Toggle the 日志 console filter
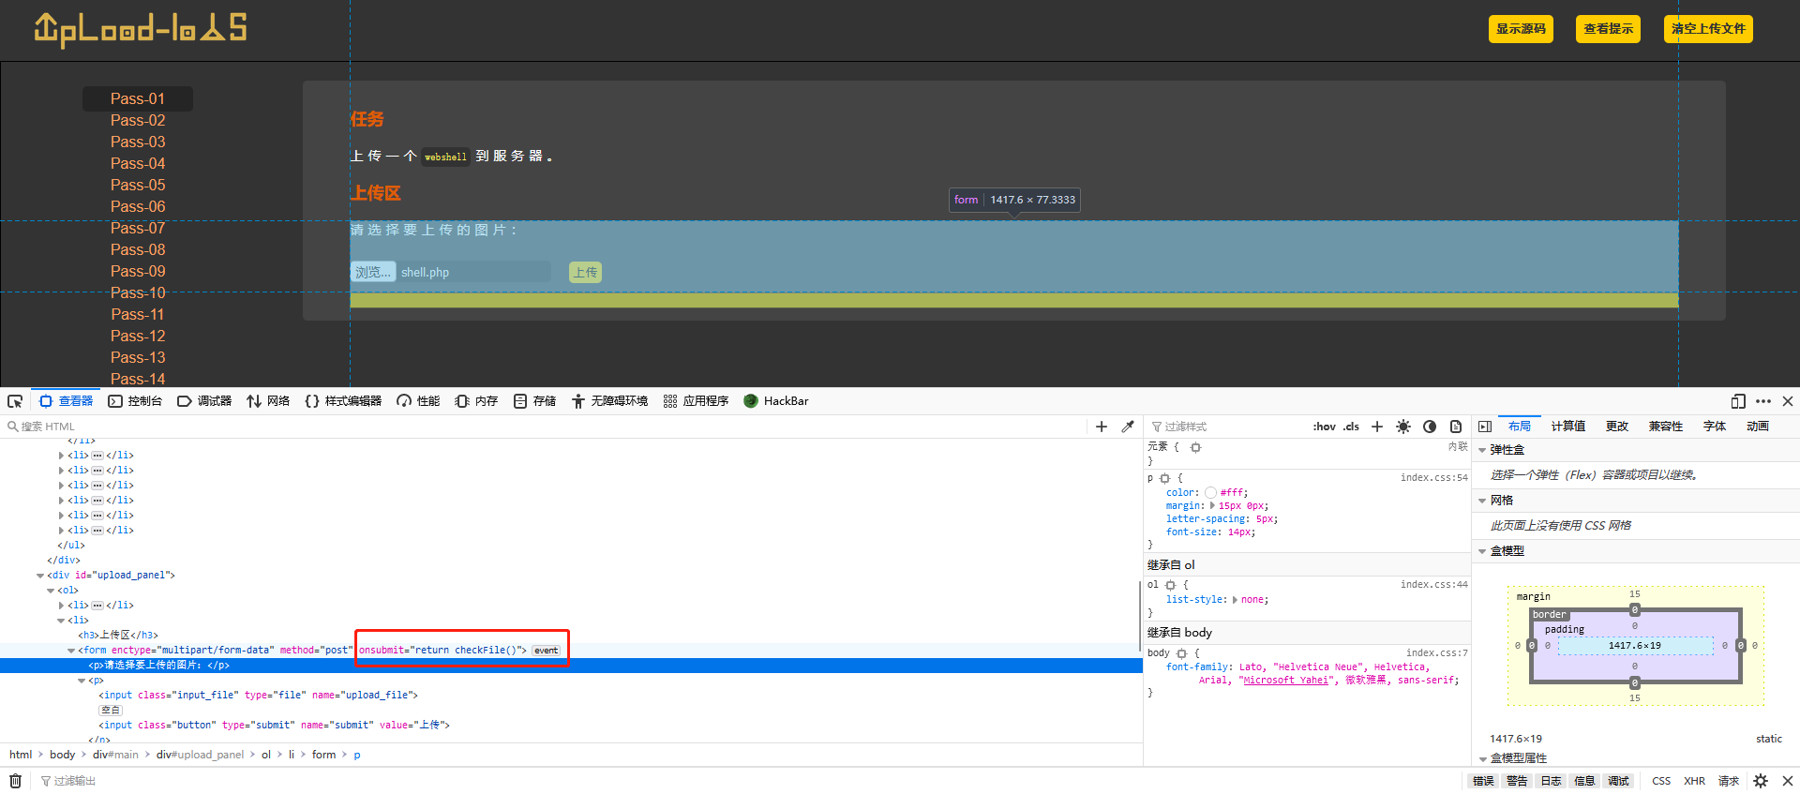The width and height of the screenshot is (1800, 794). (1551, 781)
